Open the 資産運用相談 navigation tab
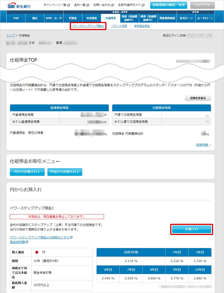Viewport: 224px width, 293px height. 167,18
